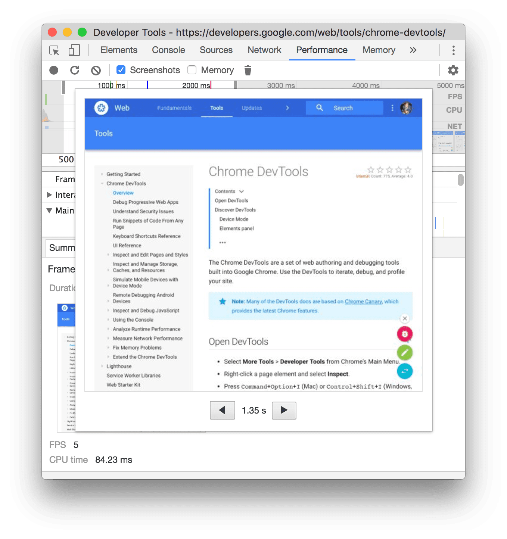Viewport: 507px width, 539px height.
Task: Click the Fundamentals nav tab in screenshot
Action: (174, 108)
